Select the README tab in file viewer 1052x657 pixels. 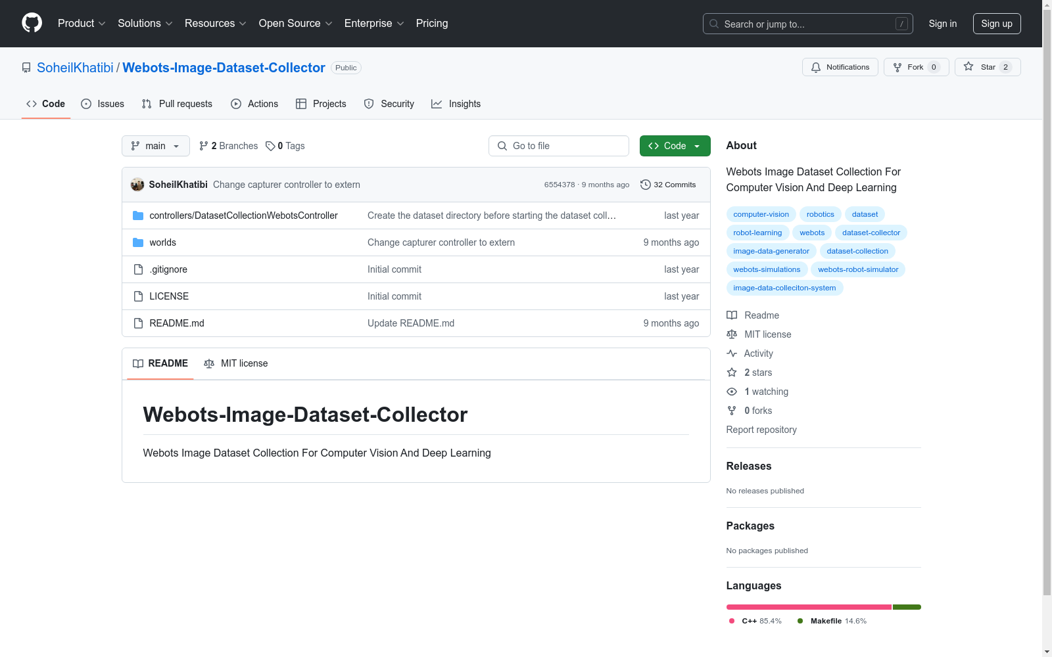[160, 363]
